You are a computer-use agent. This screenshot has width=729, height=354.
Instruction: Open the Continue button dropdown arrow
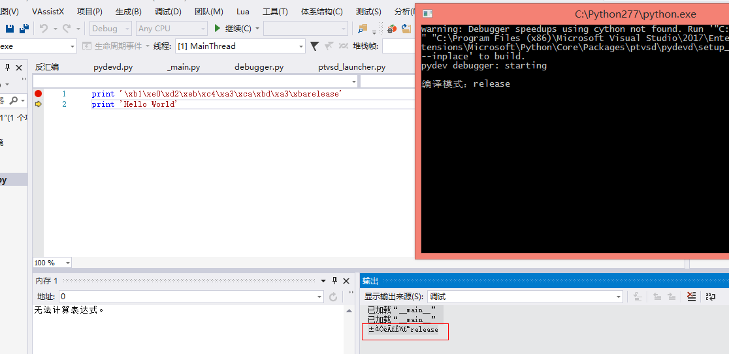pyautogui.click(x=257, y=29)
